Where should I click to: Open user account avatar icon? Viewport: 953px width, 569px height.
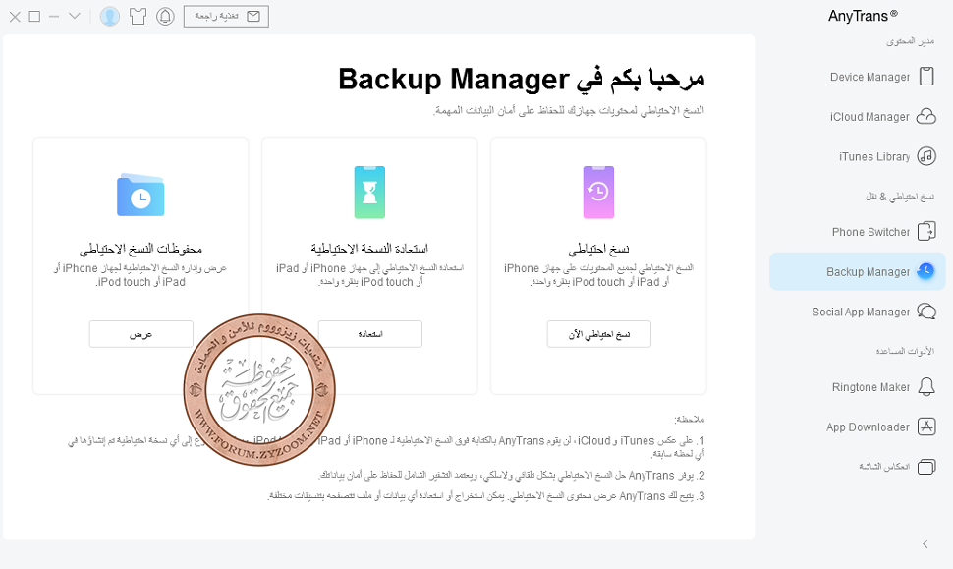tap(110, 17)
